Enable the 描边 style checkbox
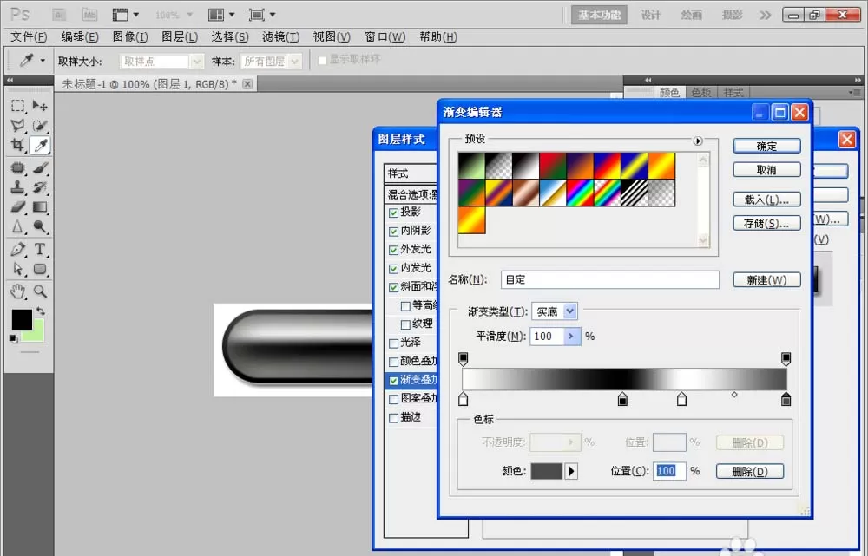This screenshot has width=868, height=556. coord(393,418)
